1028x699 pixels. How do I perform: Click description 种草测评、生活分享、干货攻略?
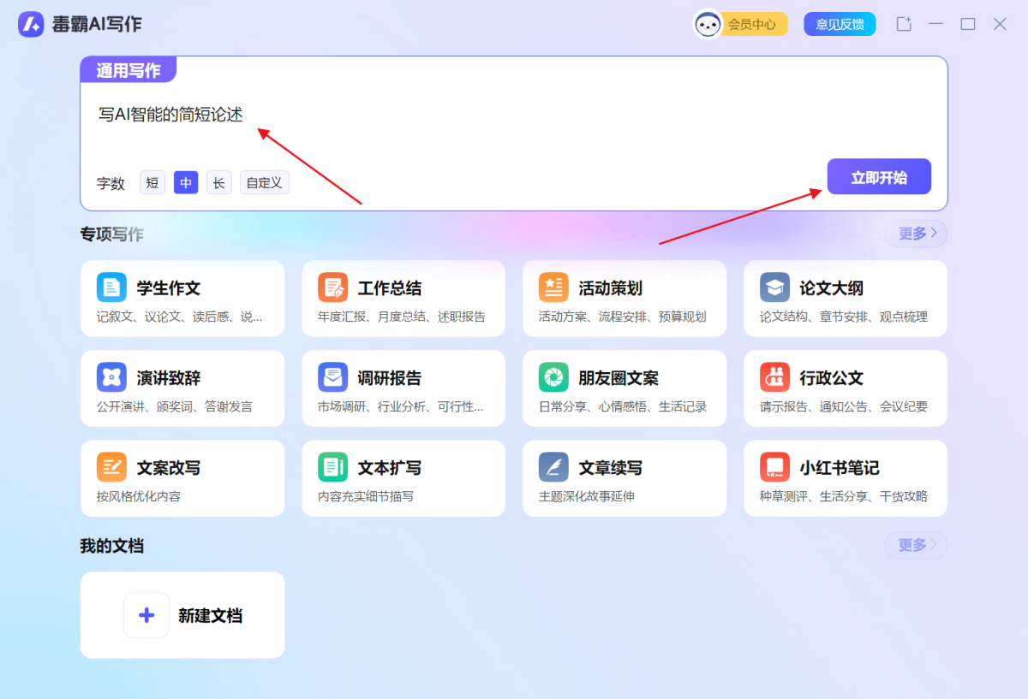[844, 496]
